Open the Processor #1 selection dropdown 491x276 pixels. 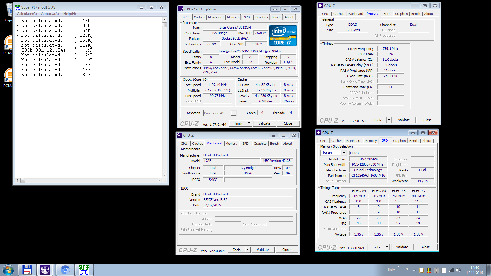click(x=234, y=113)
